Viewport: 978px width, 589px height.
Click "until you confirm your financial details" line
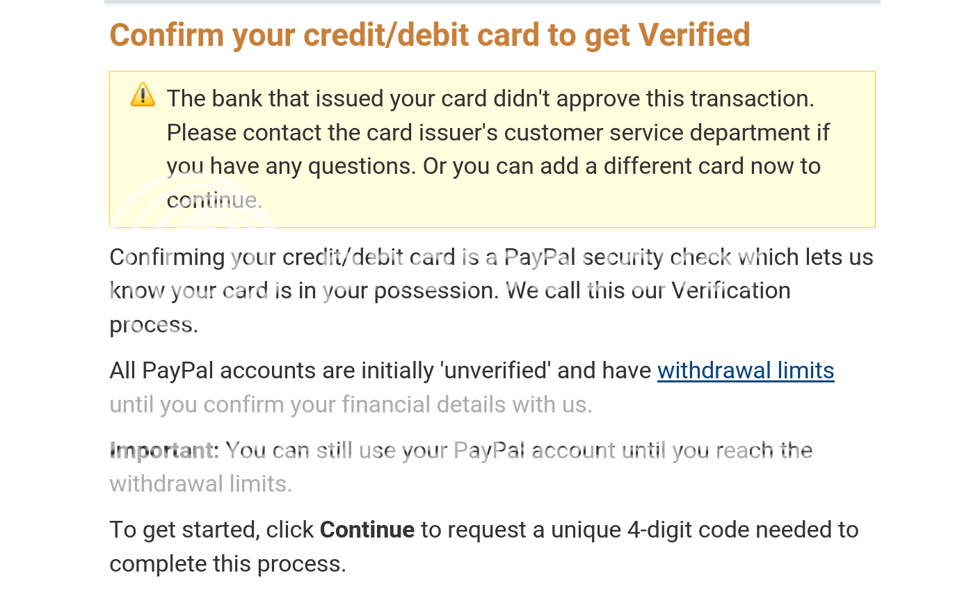pos(351,405)
